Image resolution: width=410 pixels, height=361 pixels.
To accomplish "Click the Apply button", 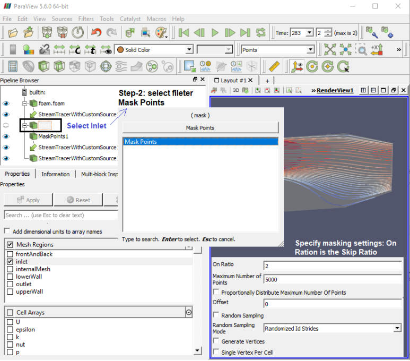I will (x=28, y=200).
